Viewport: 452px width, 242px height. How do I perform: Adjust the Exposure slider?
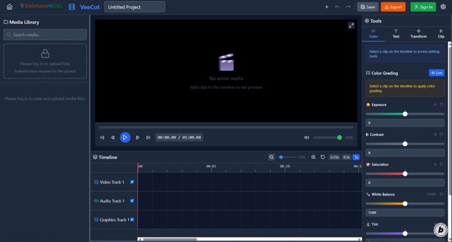pos(405,114)
